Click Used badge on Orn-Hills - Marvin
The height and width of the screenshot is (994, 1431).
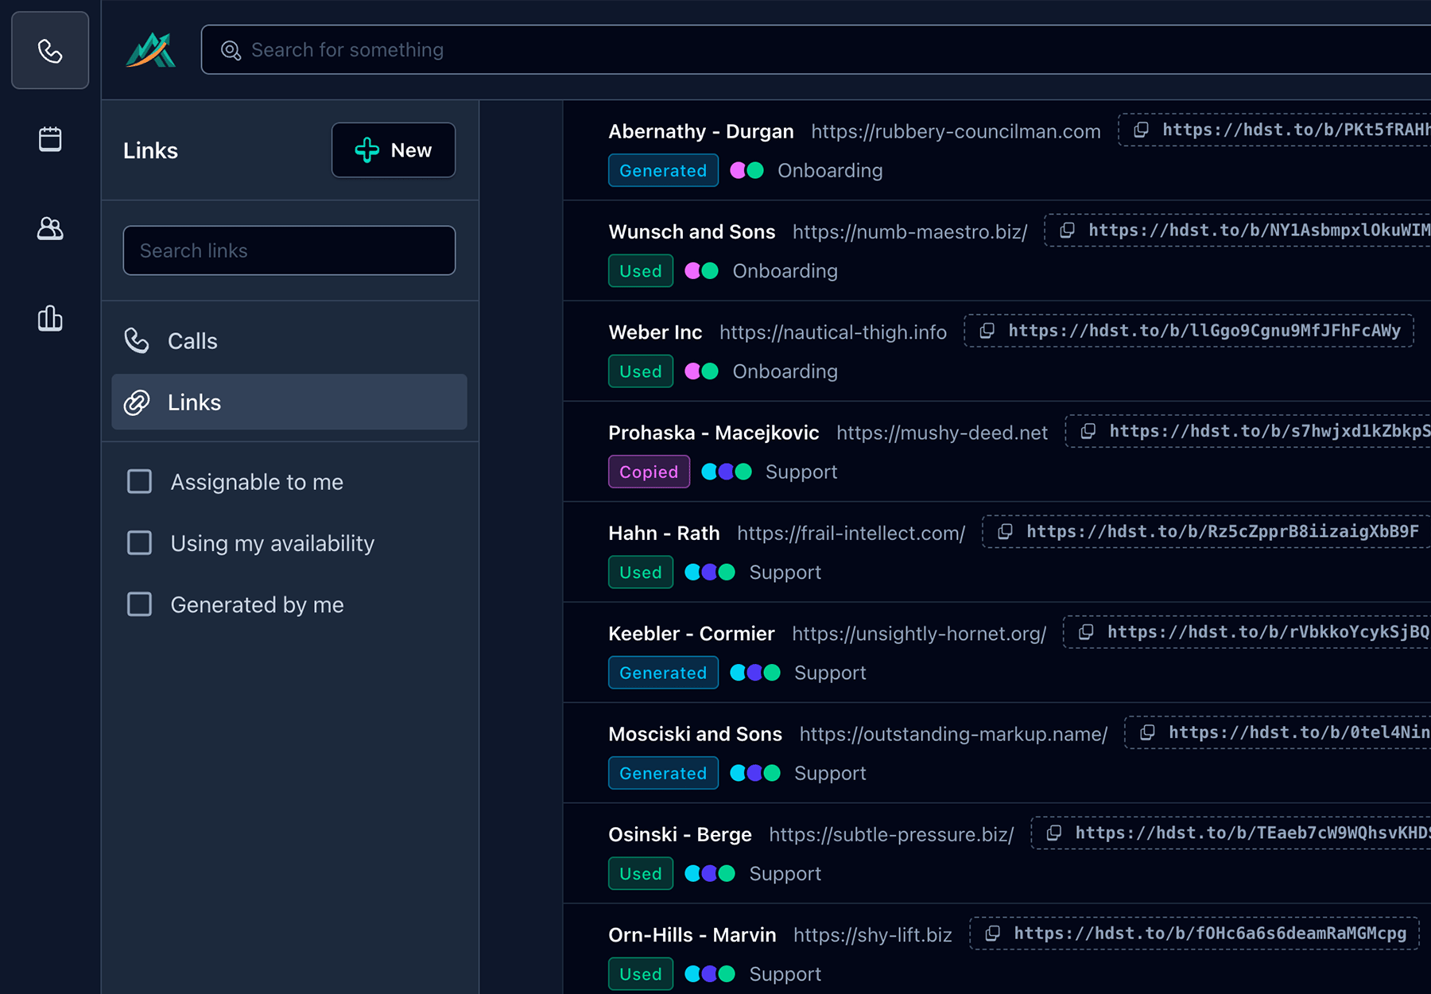pyautogui.click(x=641, y=974)
